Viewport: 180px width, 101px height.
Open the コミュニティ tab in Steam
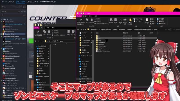[33, 2]
